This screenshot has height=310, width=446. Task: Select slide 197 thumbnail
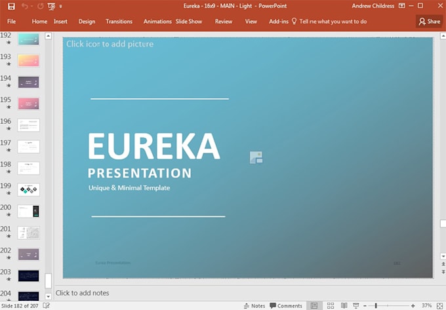[28, 147]
